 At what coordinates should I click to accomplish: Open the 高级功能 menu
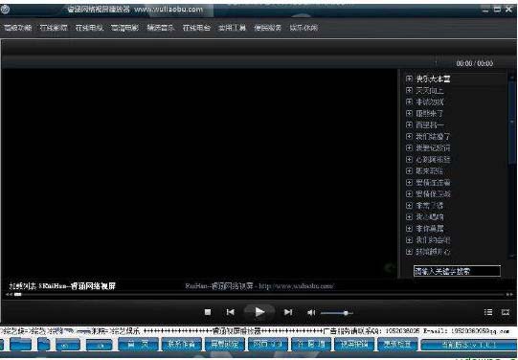tap(18, 28)
